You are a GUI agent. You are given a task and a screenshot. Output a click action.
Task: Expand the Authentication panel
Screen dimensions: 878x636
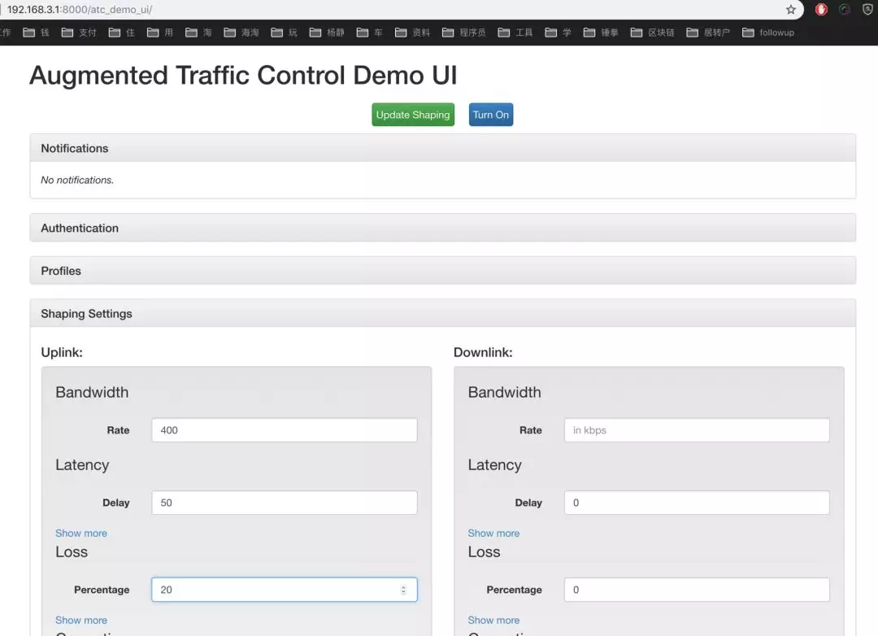tap(442, 228)
